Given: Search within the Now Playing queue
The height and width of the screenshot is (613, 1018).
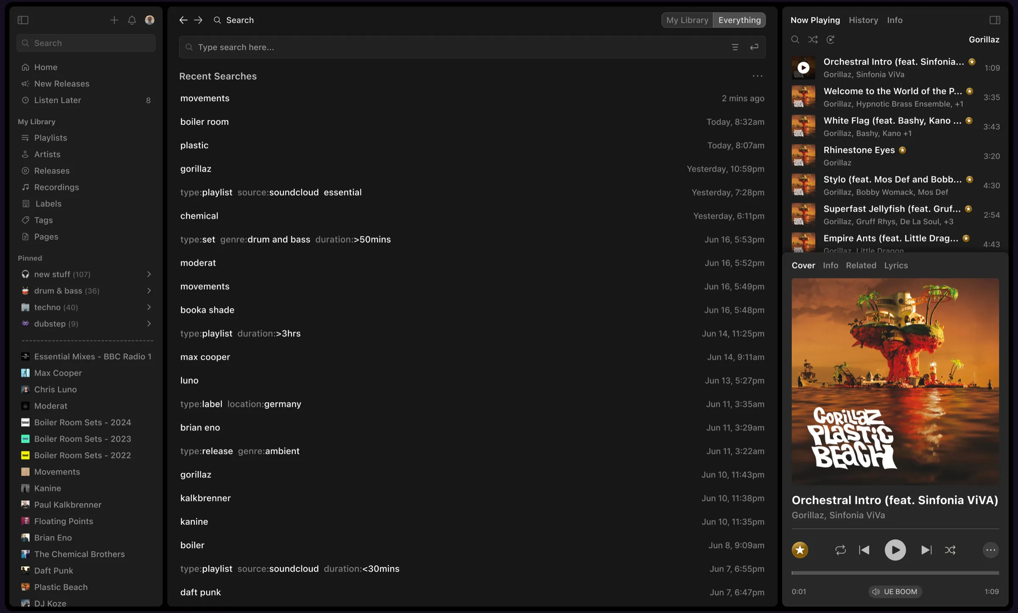Looking at the screenshot, I should coord(795,39).
